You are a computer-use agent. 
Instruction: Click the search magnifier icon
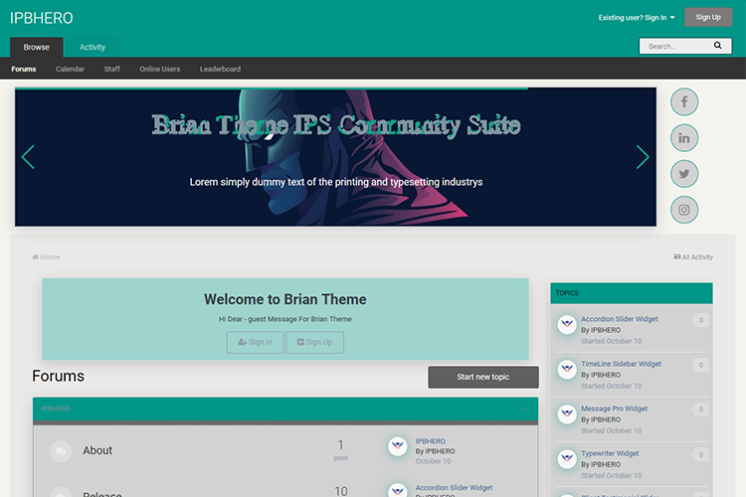pyautogui.click(x=717, y=46)
